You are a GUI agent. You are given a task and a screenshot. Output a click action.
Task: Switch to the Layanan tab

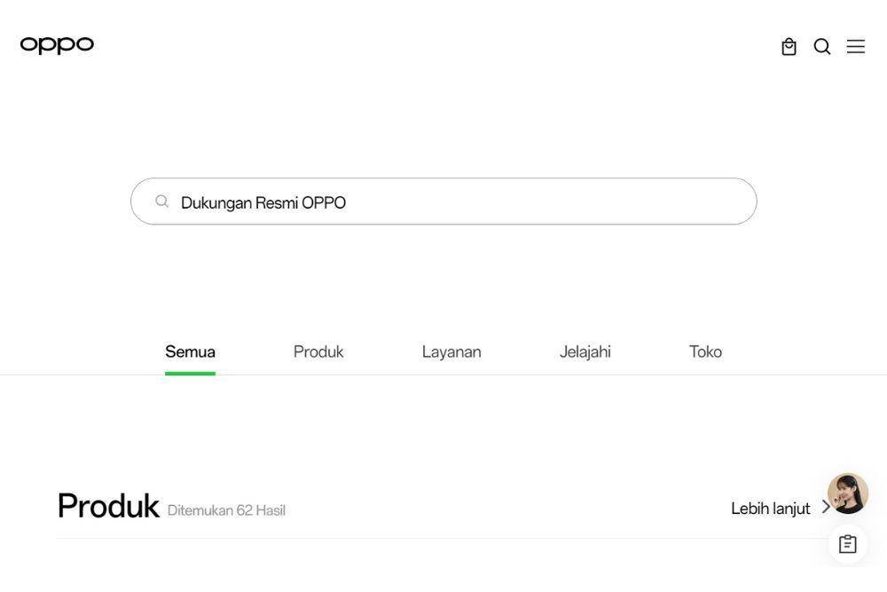pyautogui.click(x=451, y=351)
